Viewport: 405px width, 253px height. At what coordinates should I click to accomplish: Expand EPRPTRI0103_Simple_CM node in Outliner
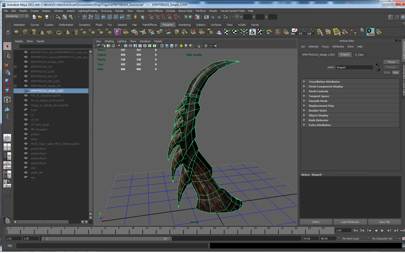coord(15,86)
